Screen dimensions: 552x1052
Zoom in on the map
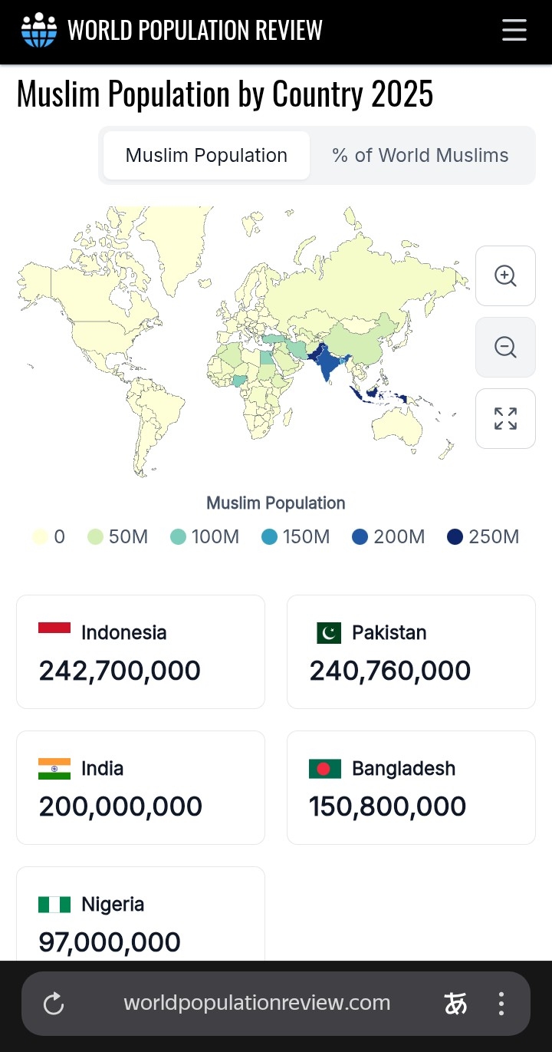click(505, 275)
